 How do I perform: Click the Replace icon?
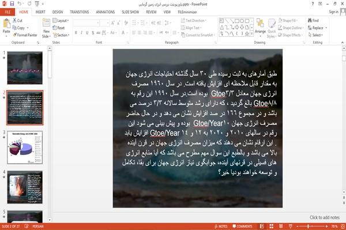310,28
